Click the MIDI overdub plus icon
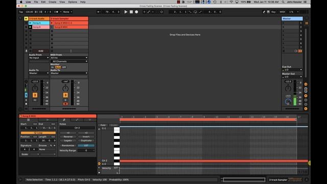The height and width of the screenshot is (184, 327). tap(144, 12)
